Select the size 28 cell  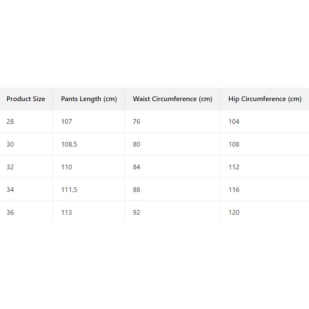pyautogui.click(x=10, y=122)
